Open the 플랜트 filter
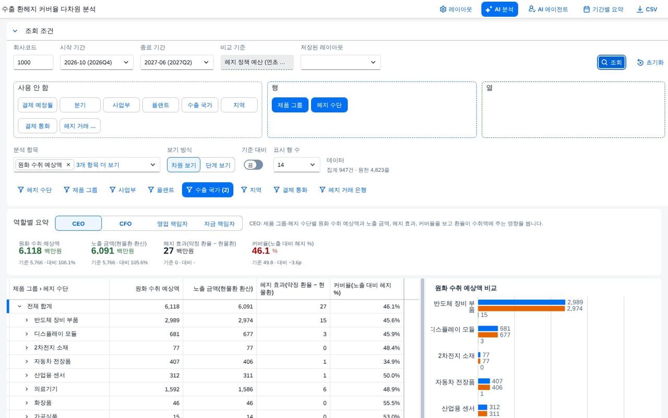Viewport: 668px width, 418px height. 161,190
